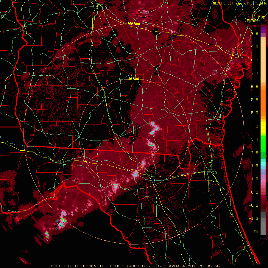Click the '9.0' scale value
This screenshot has width=268, height=268.
tap(255, 47)
